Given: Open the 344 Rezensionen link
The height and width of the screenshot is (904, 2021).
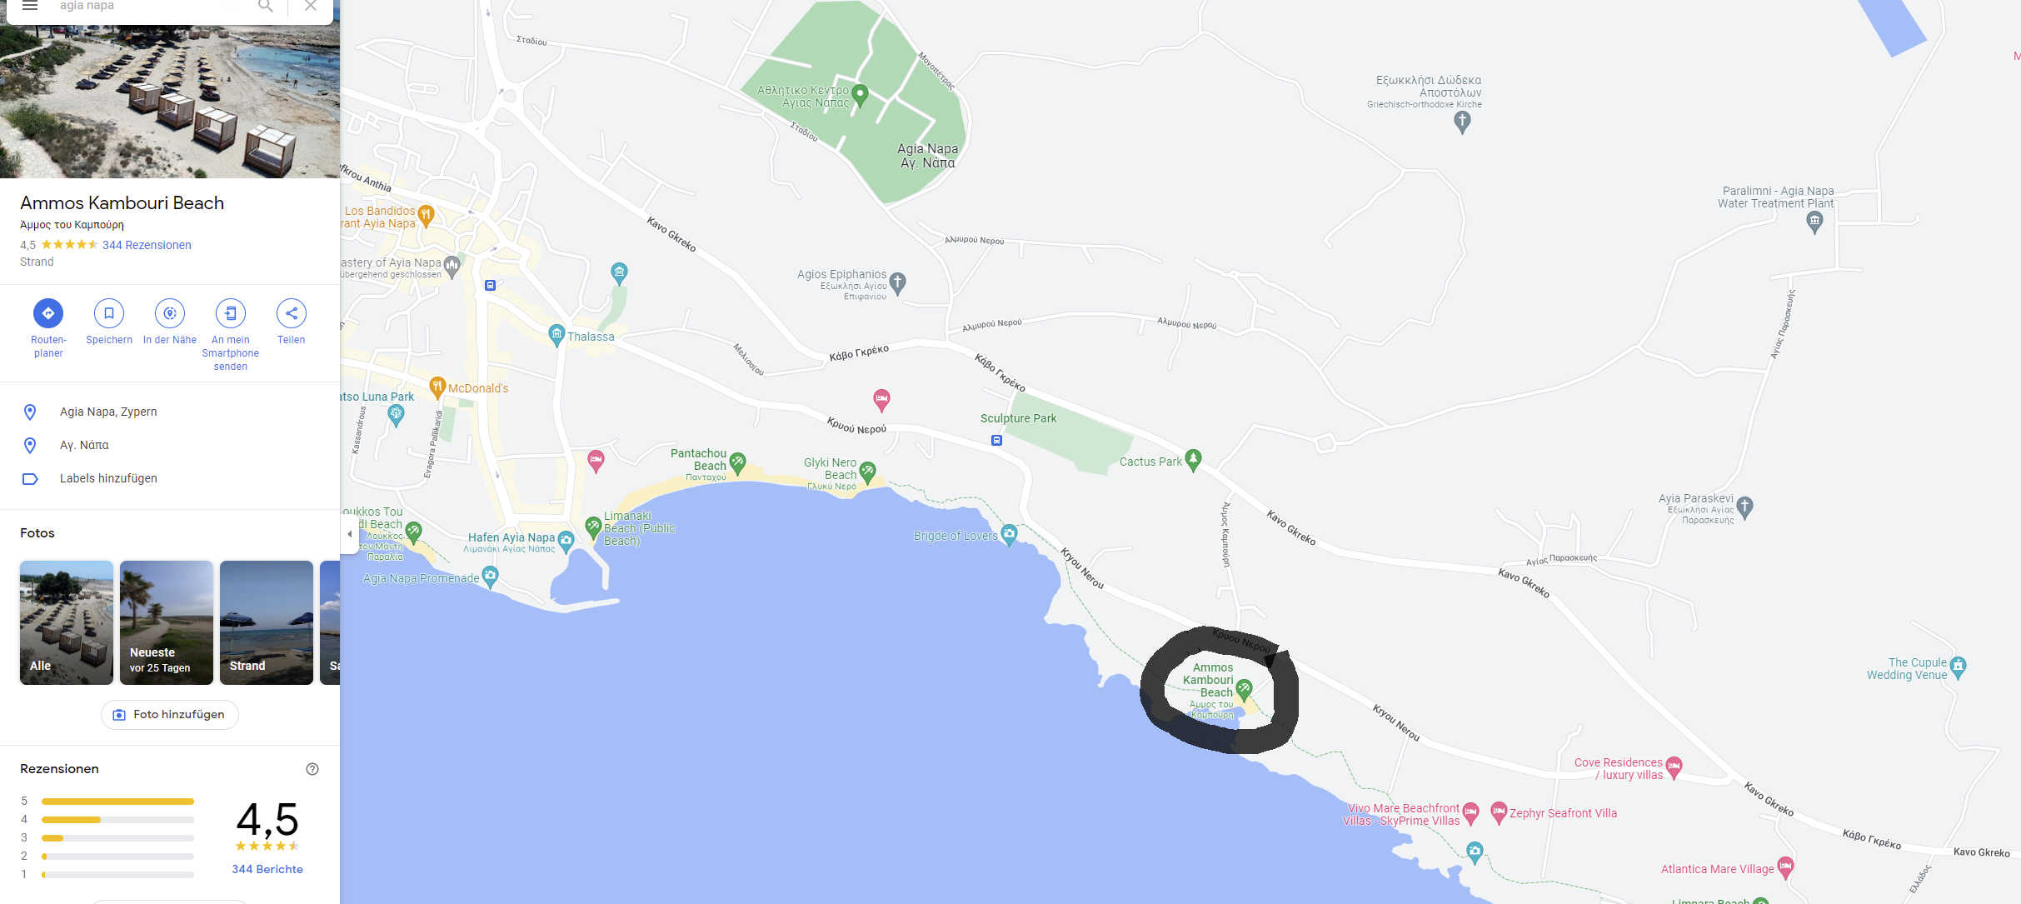Looking at the screenshot, I should (x=147, y=245).
